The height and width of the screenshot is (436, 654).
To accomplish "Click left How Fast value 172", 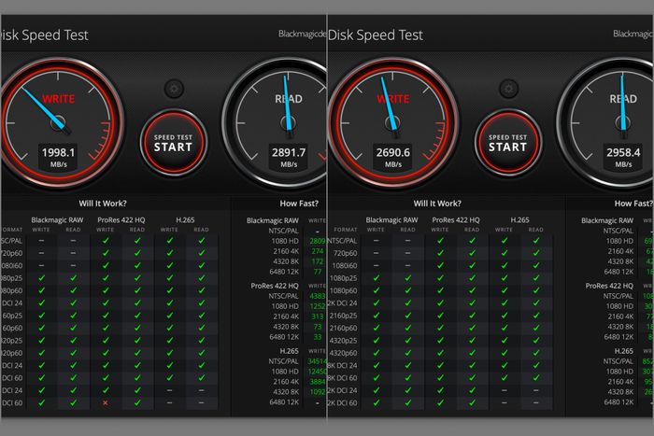I will 318,261.
